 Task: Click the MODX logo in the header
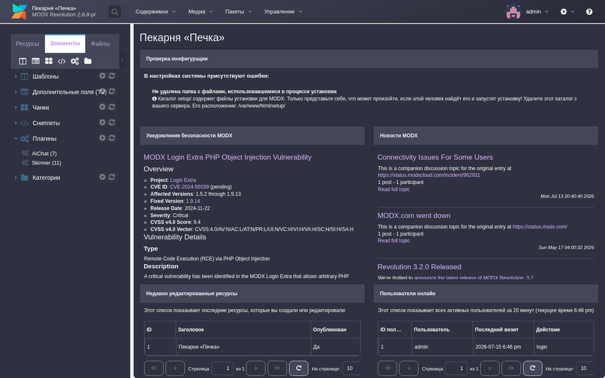point(19,11)
